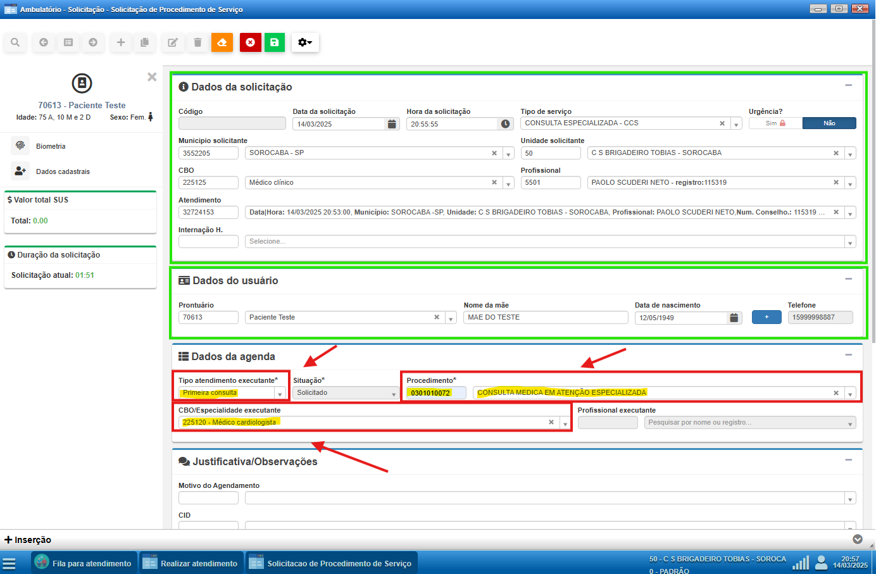Open the CBO/Especialidade executante dropdown
Viewport: 876px width, 574px height.
(565, 423)
